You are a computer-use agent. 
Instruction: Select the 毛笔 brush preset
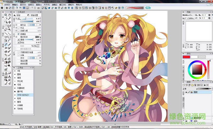[23, 85]
